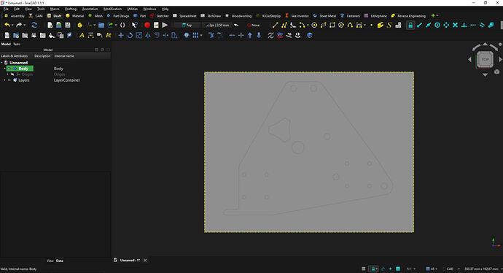This screenshot has height=273, width=503.
Task: Select the Draft Point tool
Action: pos(372,25)
